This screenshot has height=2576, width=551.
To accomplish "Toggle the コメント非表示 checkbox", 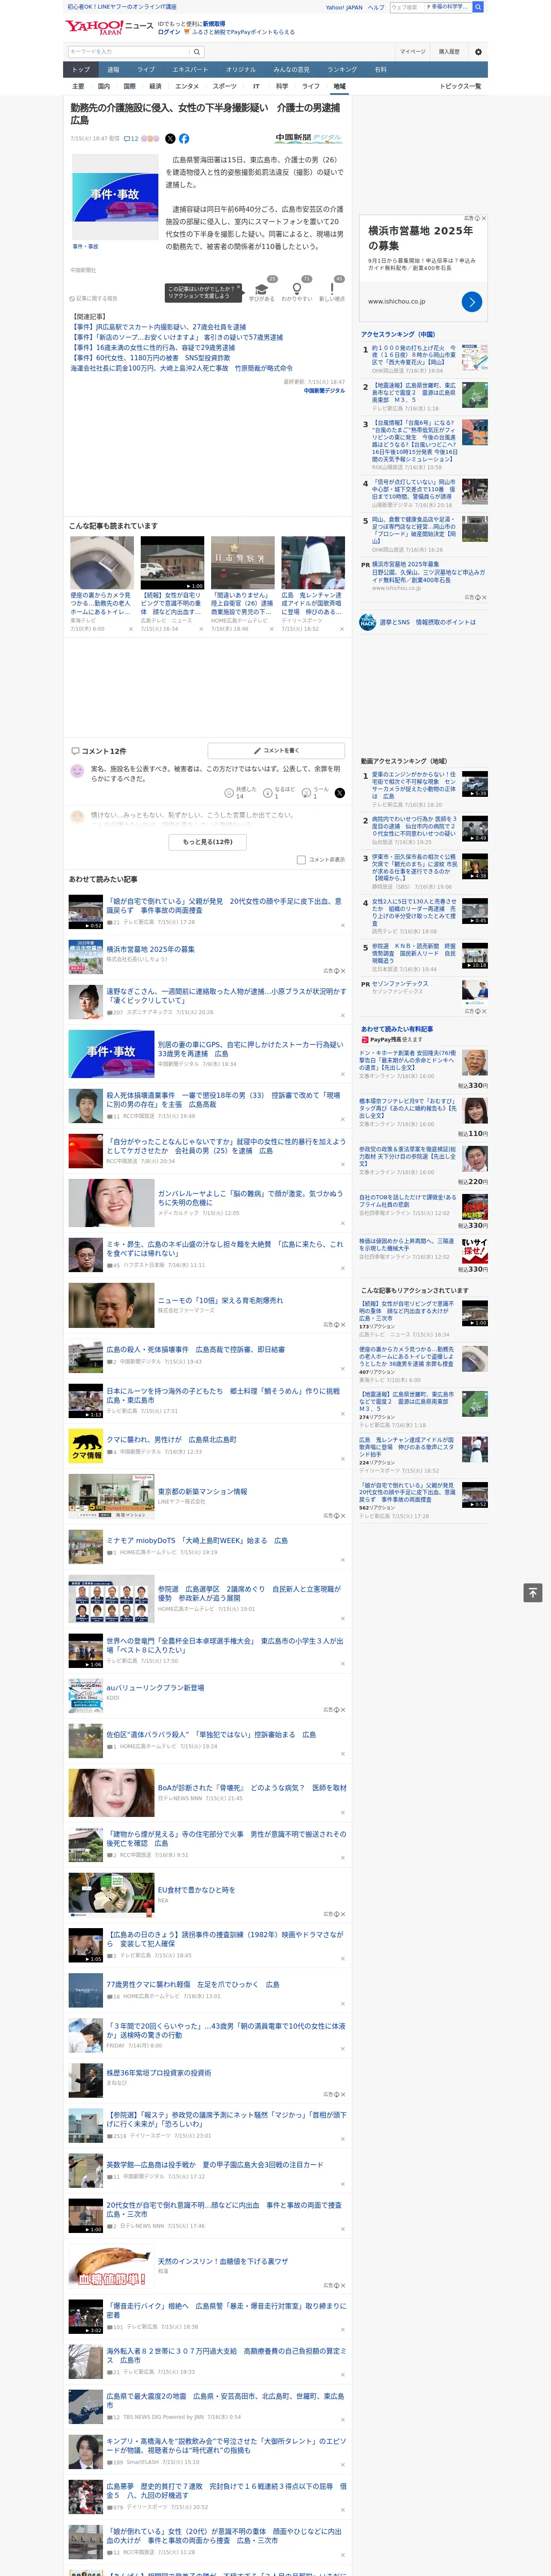I will [301, 859].
